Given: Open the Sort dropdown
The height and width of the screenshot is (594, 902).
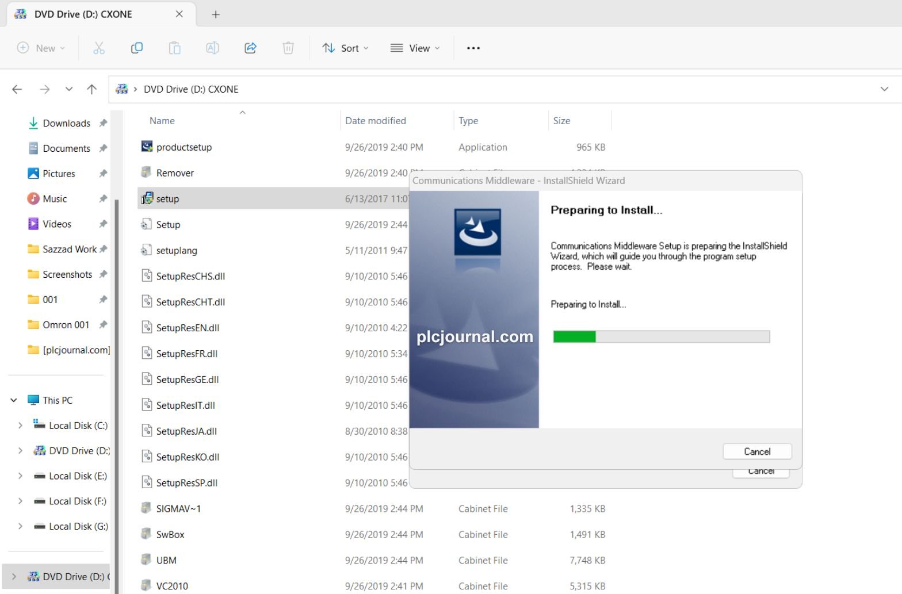Looking at the screenshot, I should (345, 48).
